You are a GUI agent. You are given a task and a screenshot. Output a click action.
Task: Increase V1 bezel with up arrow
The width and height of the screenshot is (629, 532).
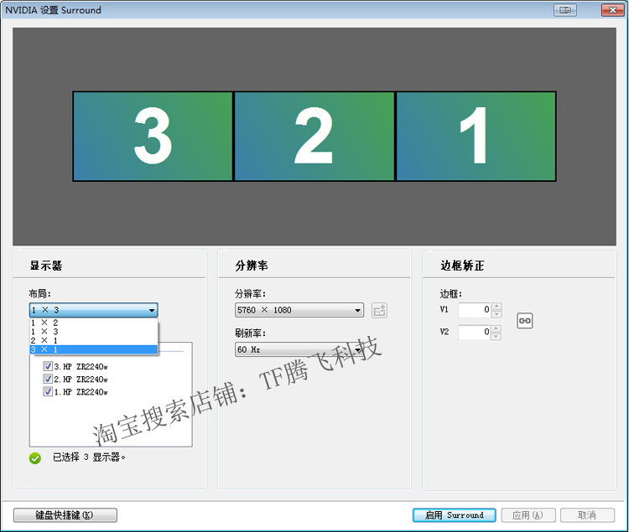pos(496,306)
